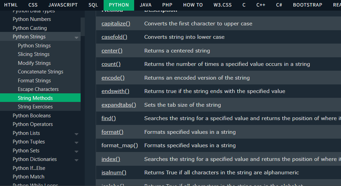341x186 pixels.
Task: Open Python Booleans in sidebar
Action: pos(32,116)
